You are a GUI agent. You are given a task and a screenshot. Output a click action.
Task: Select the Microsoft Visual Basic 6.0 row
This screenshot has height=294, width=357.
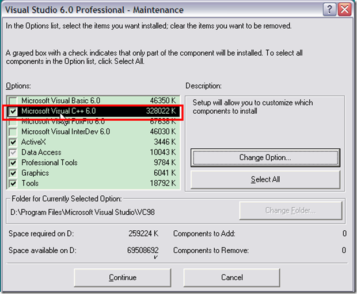[x=93, y=100]
